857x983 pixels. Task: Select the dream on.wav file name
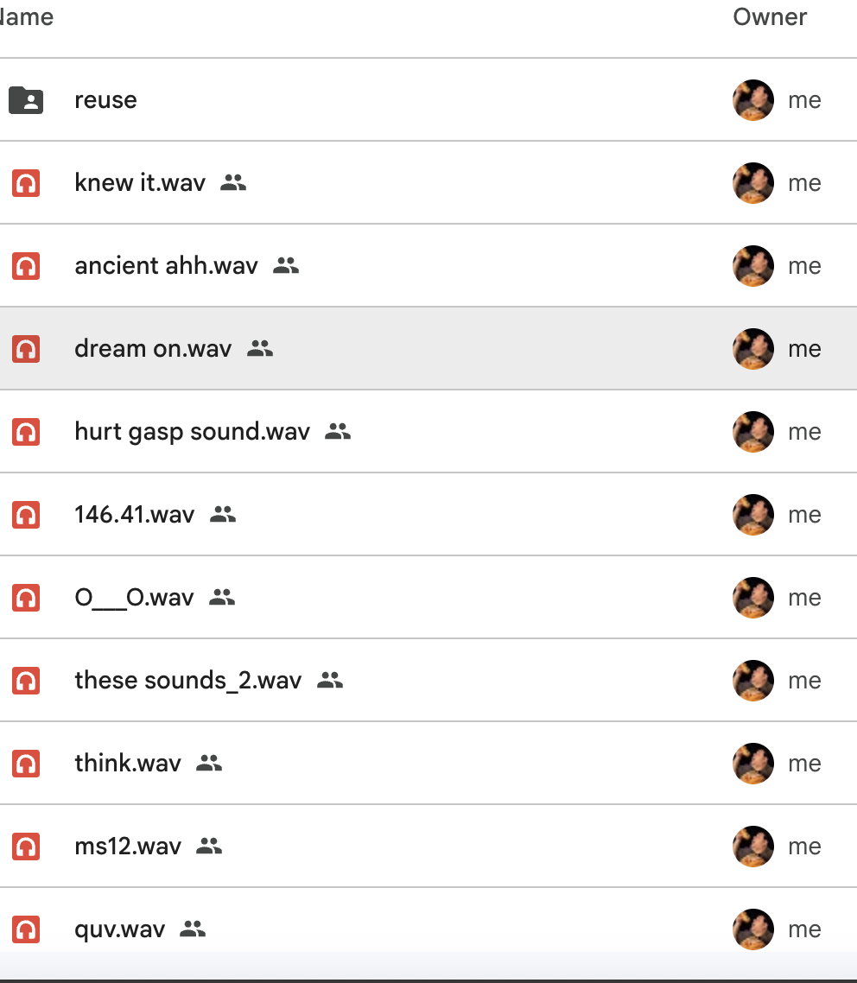(x=153, y=349)
